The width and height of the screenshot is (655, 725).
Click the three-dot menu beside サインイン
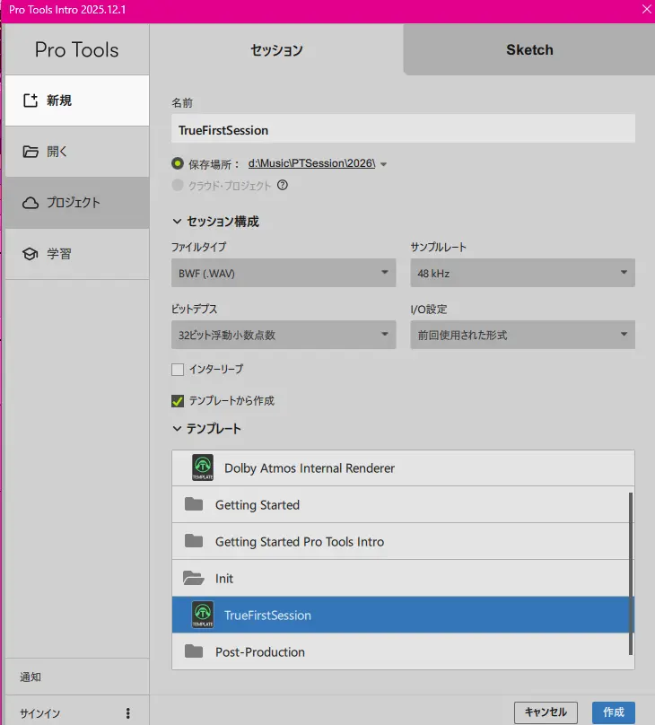[x=128, y=713]
